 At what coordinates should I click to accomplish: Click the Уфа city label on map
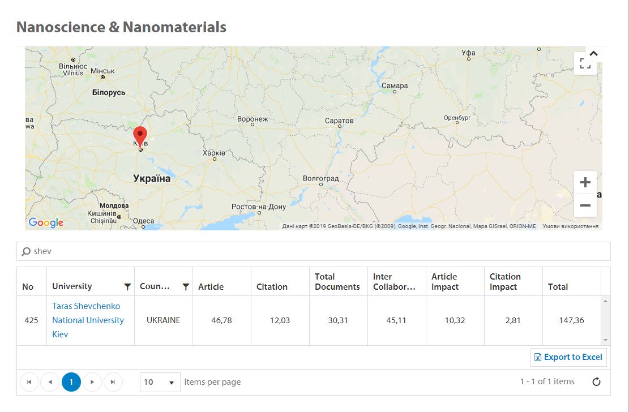coord(469,53)
